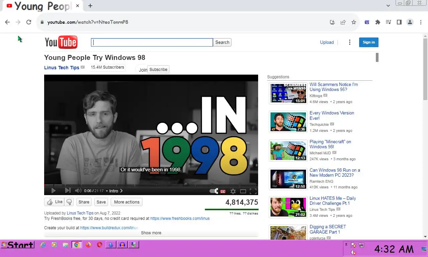
Task: Open the video settings gear
Action: 233,191
